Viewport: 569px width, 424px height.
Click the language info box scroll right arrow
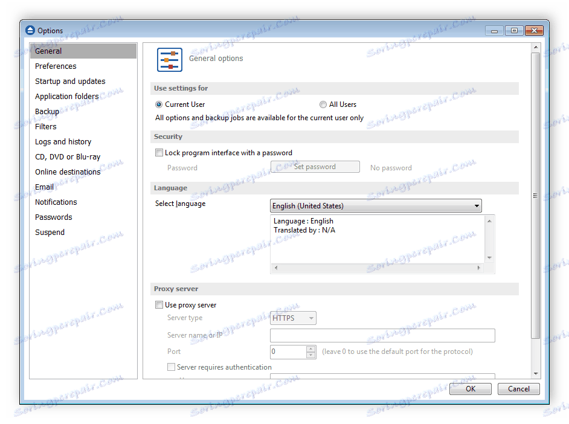tap(478, 268)
